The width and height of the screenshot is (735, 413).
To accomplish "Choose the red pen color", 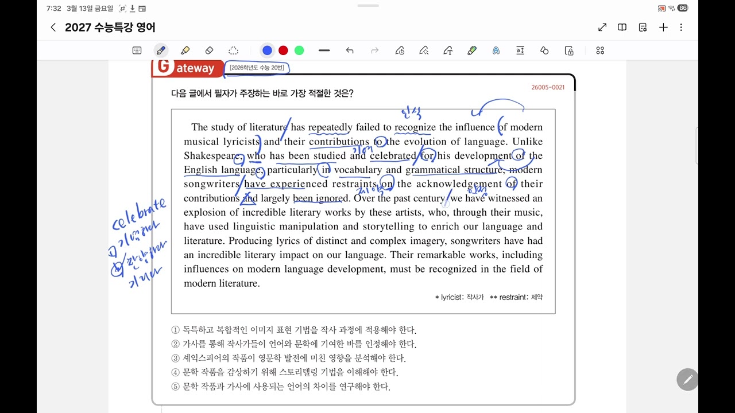I will [283, 50].
